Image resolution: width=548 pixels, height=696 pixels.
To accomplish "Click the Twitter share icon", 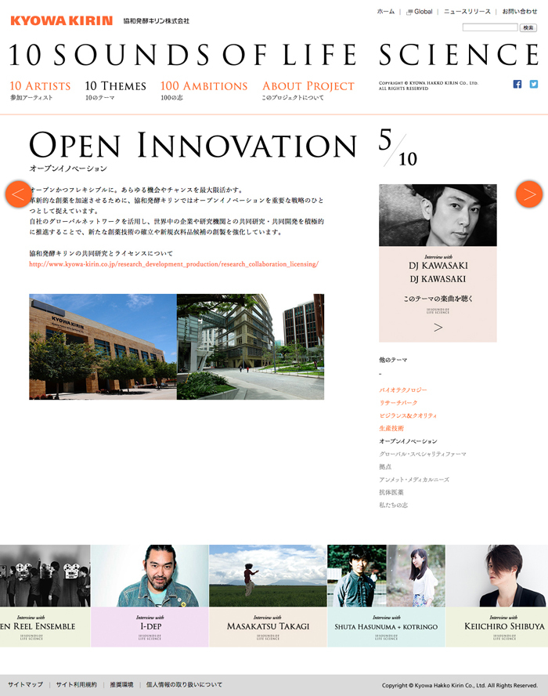I will (x=534, y=84).
